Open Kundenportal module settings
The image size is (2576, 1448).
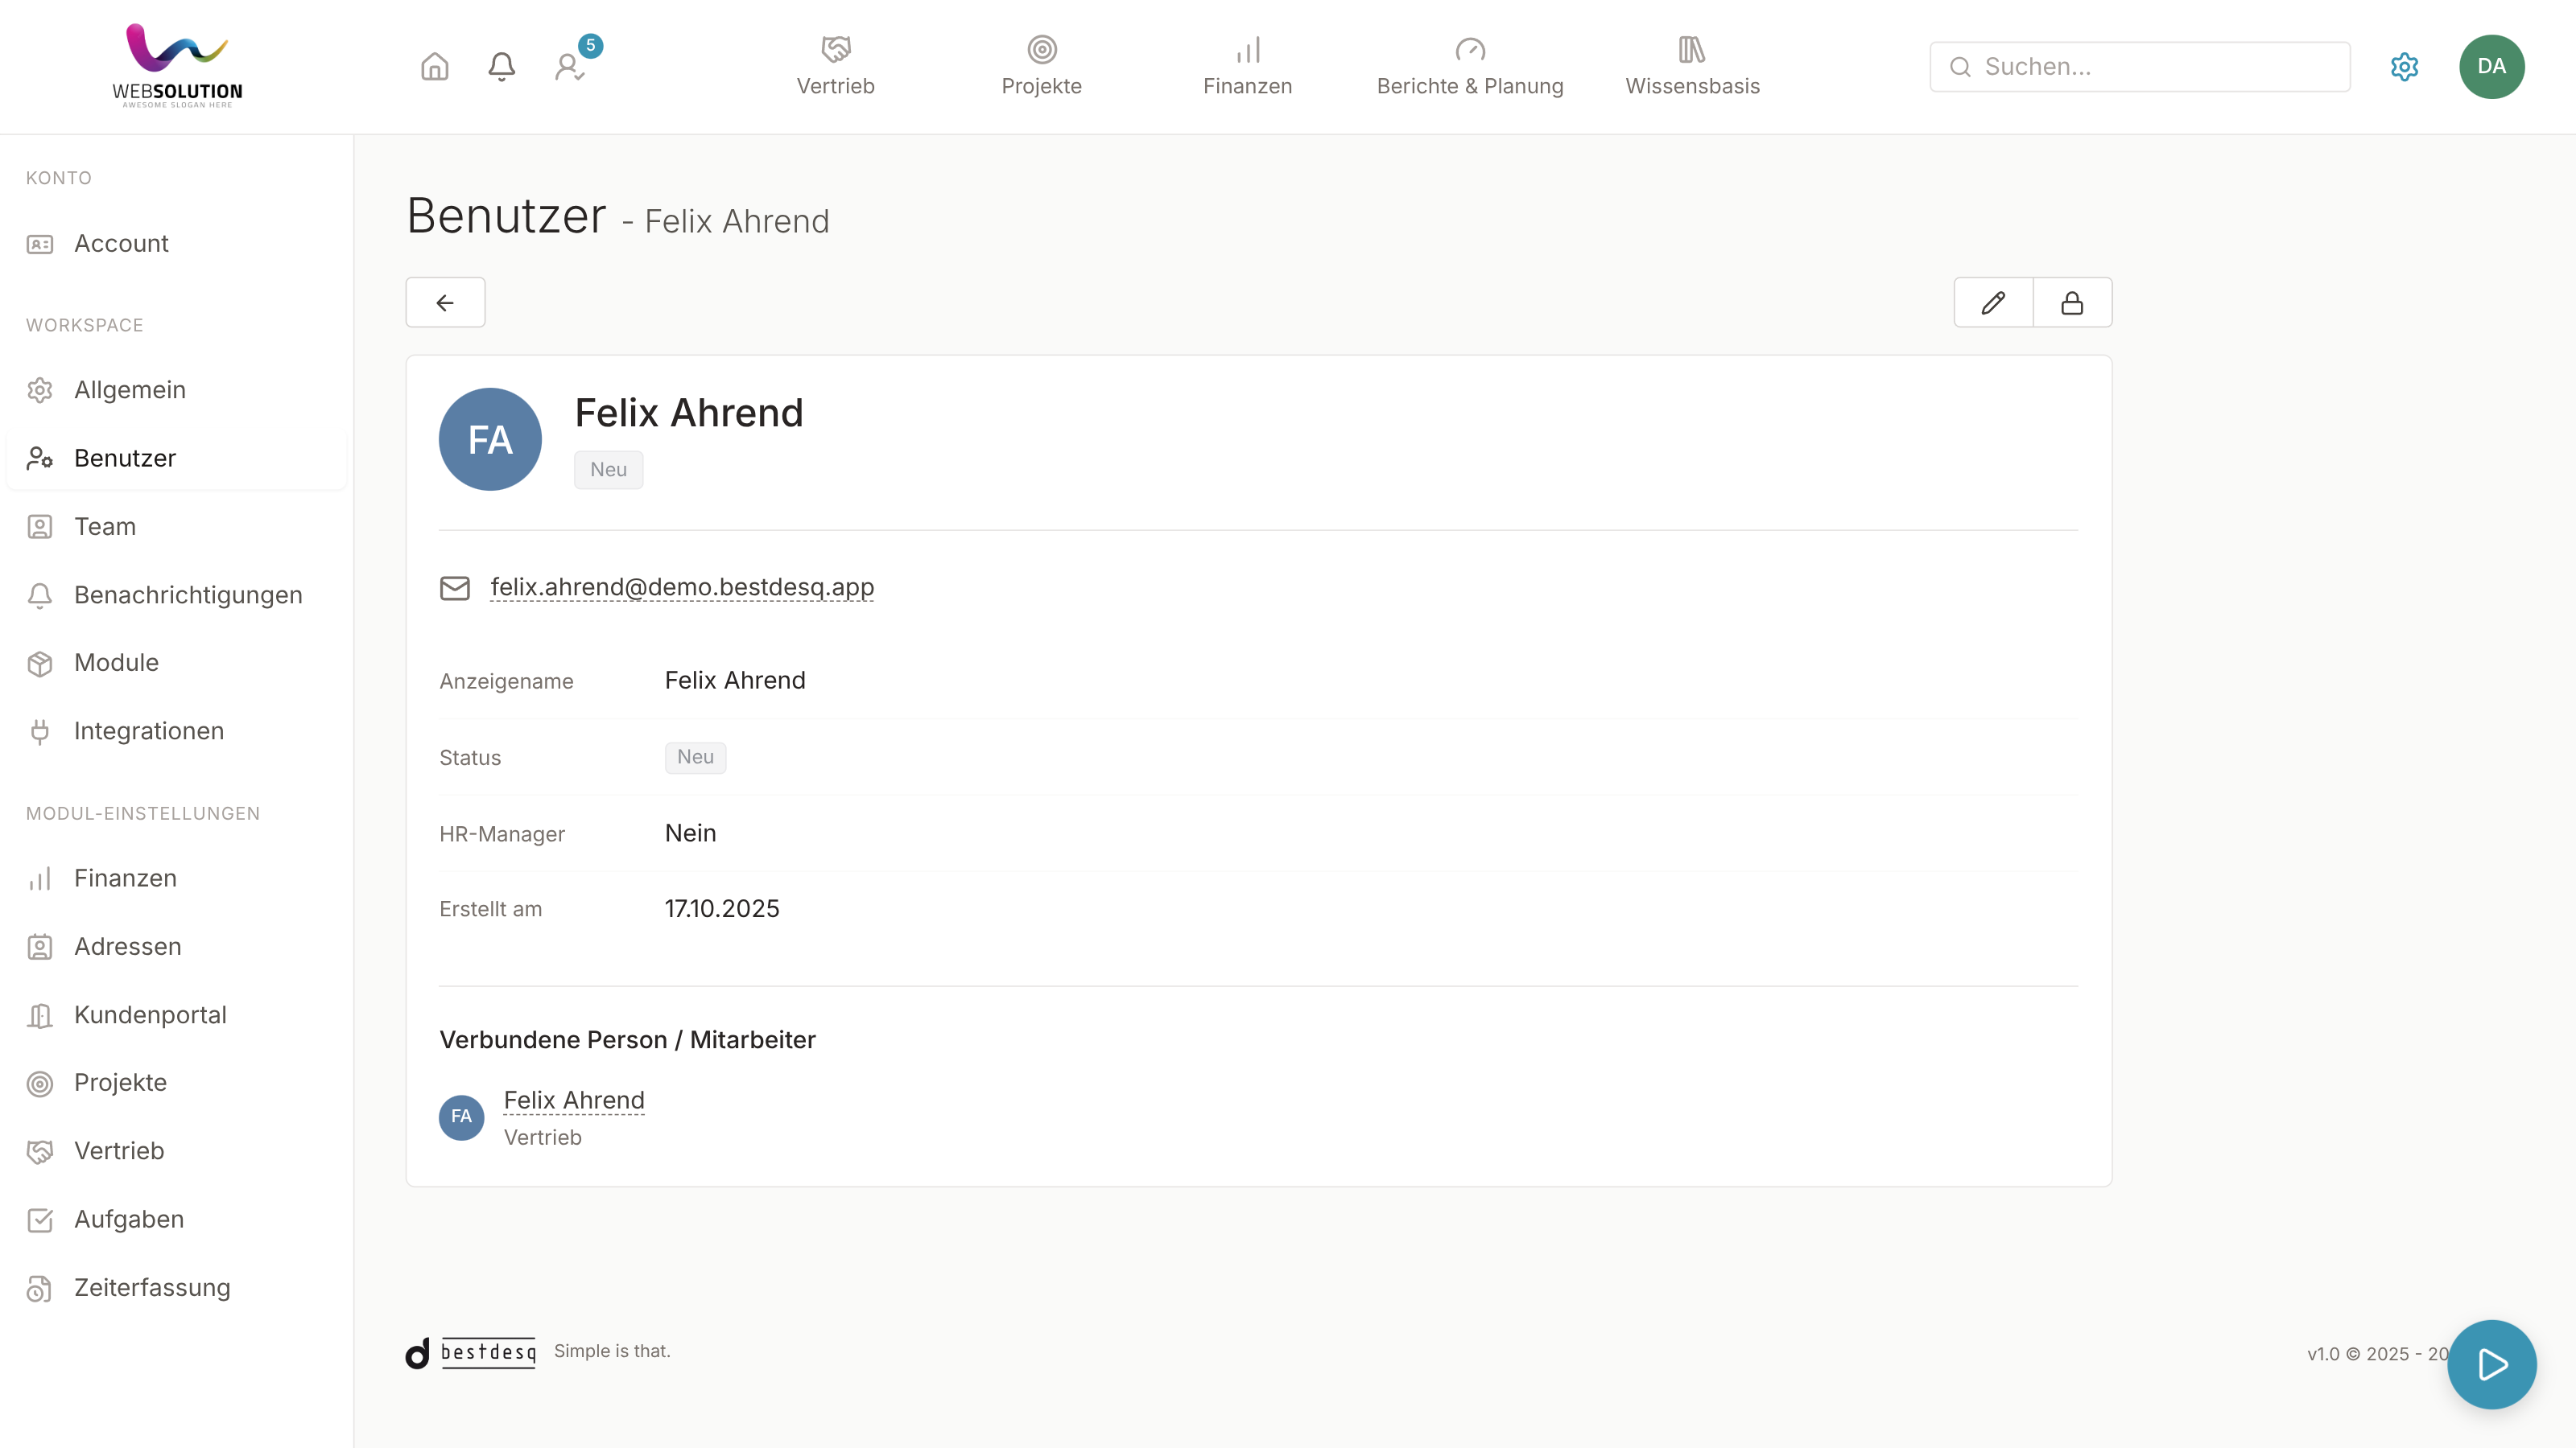[x=177, y=1015]
